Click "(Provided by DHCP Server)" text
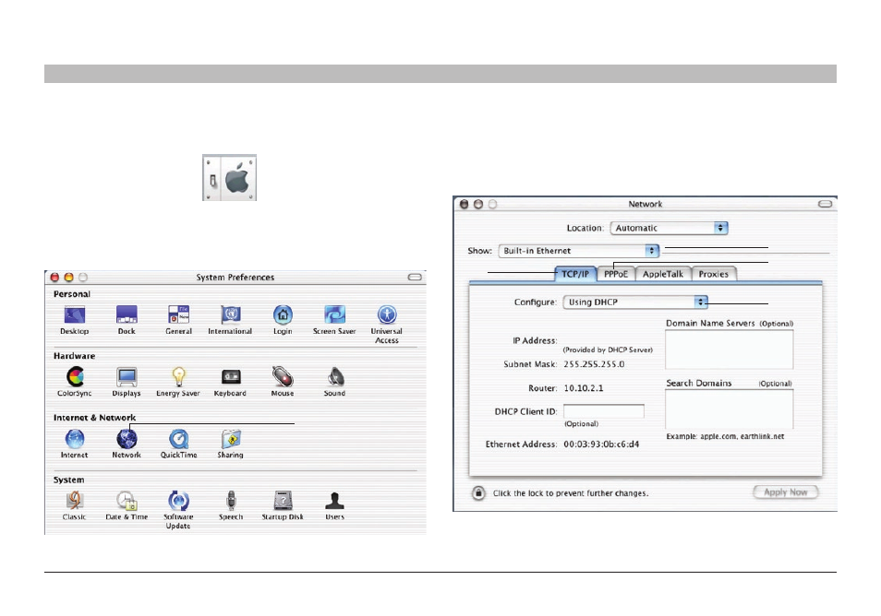 pos(608,349)
